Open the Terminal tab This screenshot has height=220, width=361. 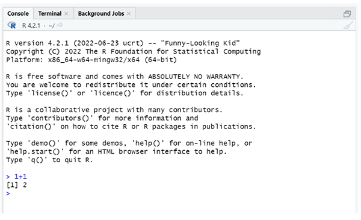click(x=50, y=14)
